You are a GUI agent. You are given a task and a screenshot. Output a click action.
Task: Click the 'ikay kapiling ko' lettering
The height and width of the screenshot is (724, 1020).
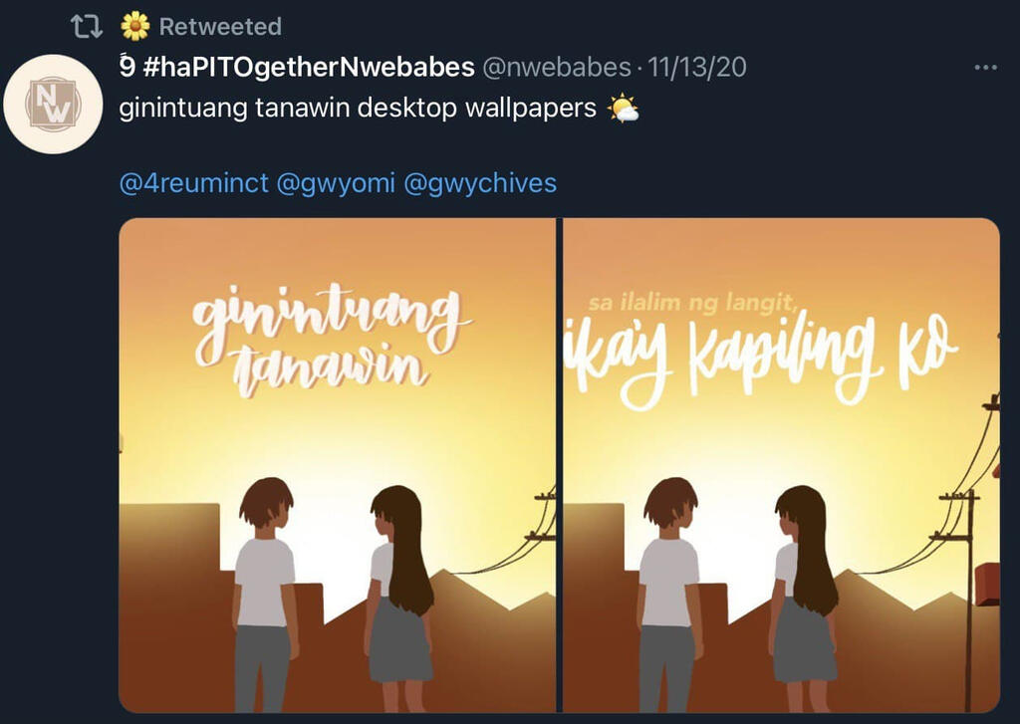[x=760, y=362]
